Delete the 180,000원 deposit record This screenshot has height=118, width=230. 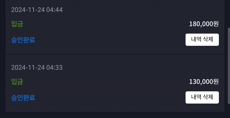click(x=202, y=40)
